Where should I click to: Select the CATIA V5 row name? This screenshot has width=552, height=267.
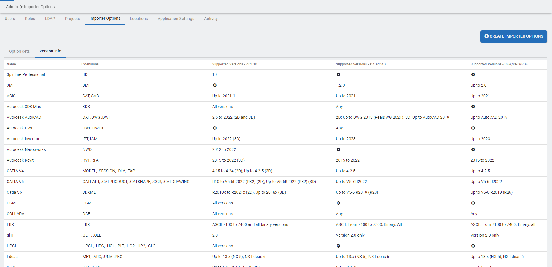[x=15, y=182]
